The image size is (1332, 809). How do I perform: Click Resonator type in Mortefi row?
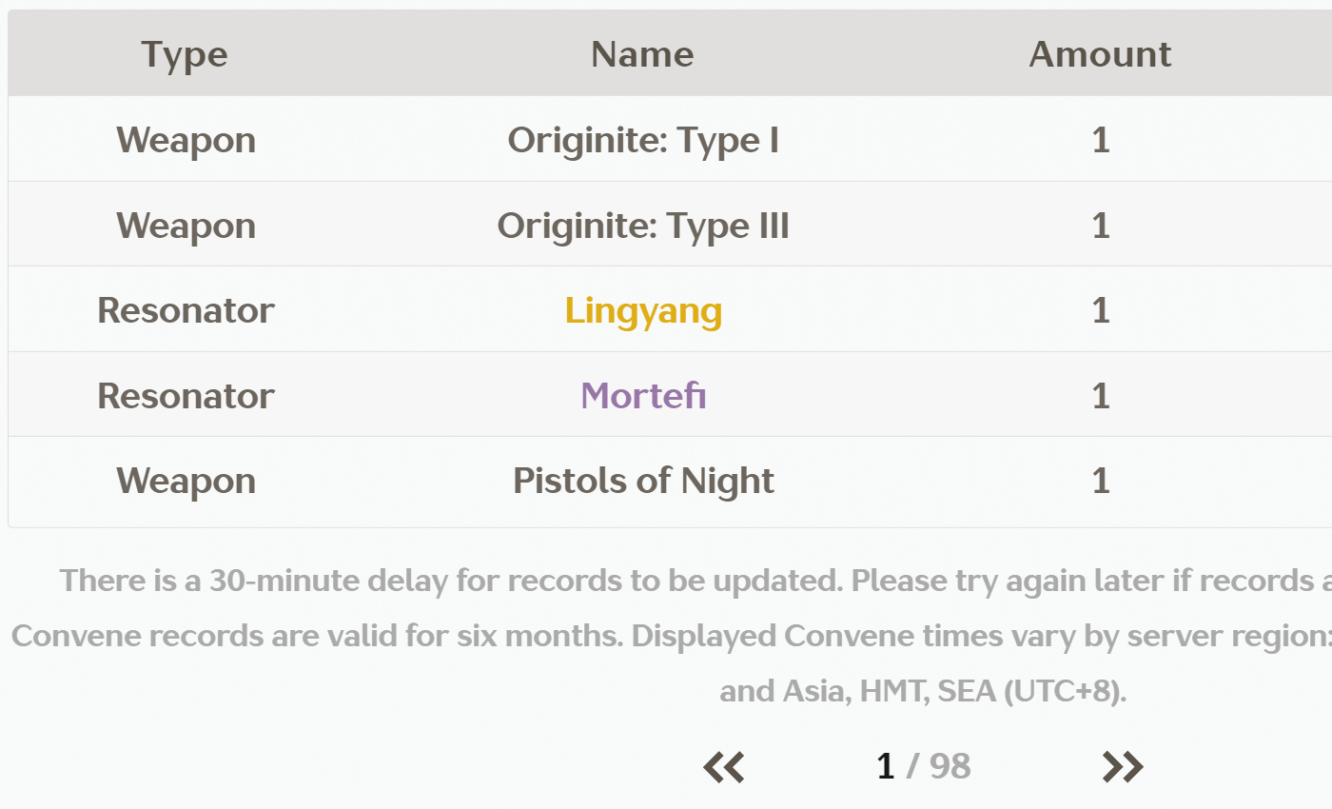coord(186,396)
